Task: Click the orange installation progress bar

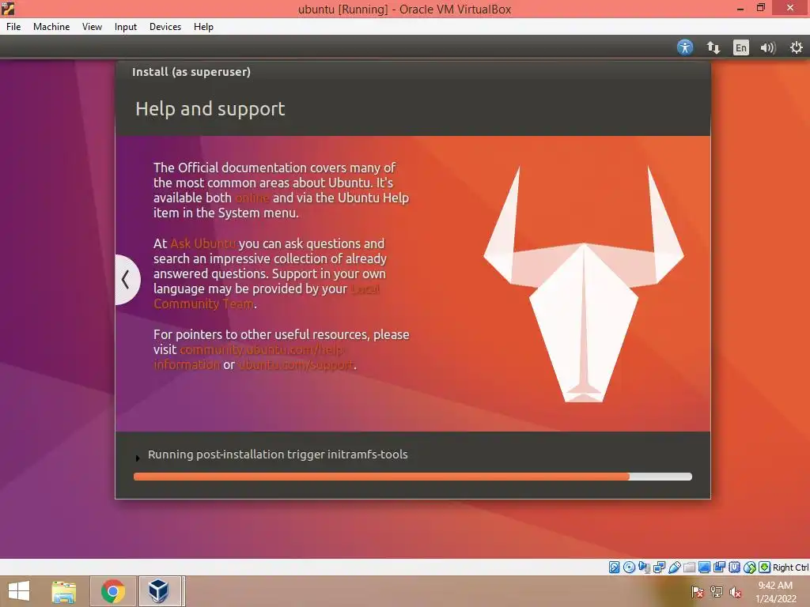Action: pos(413,477)
